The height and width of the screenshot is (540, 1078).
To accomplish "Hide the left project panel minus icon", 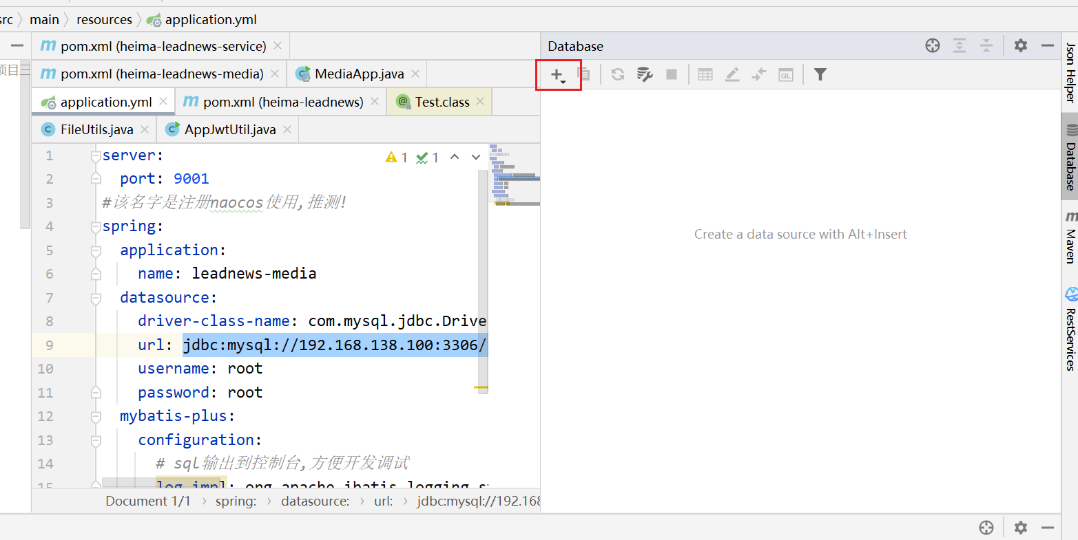I will point(17,46).
